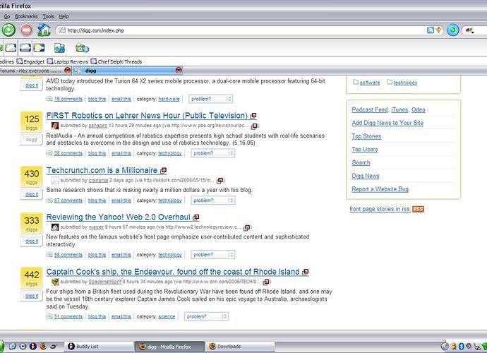
Task: Open the Tools menu
Action: point(48,16)
